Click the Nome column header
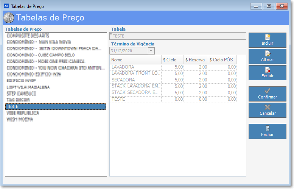The width and height of the screenshot is (294, 189). (135, 60)
